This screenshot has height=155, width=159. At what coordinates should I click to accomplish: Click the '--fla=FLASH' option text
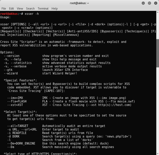(17, 101)
